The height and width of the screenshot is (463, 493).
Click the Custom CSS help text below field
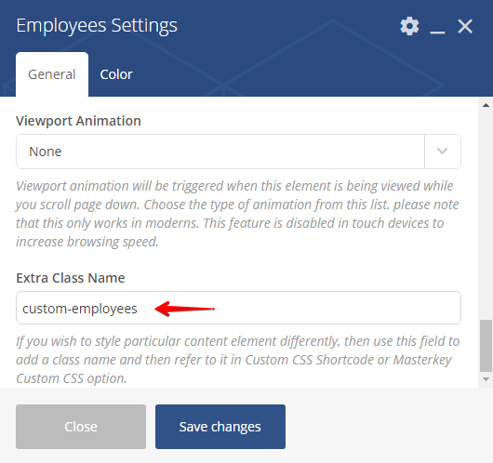tap(238, 360)
